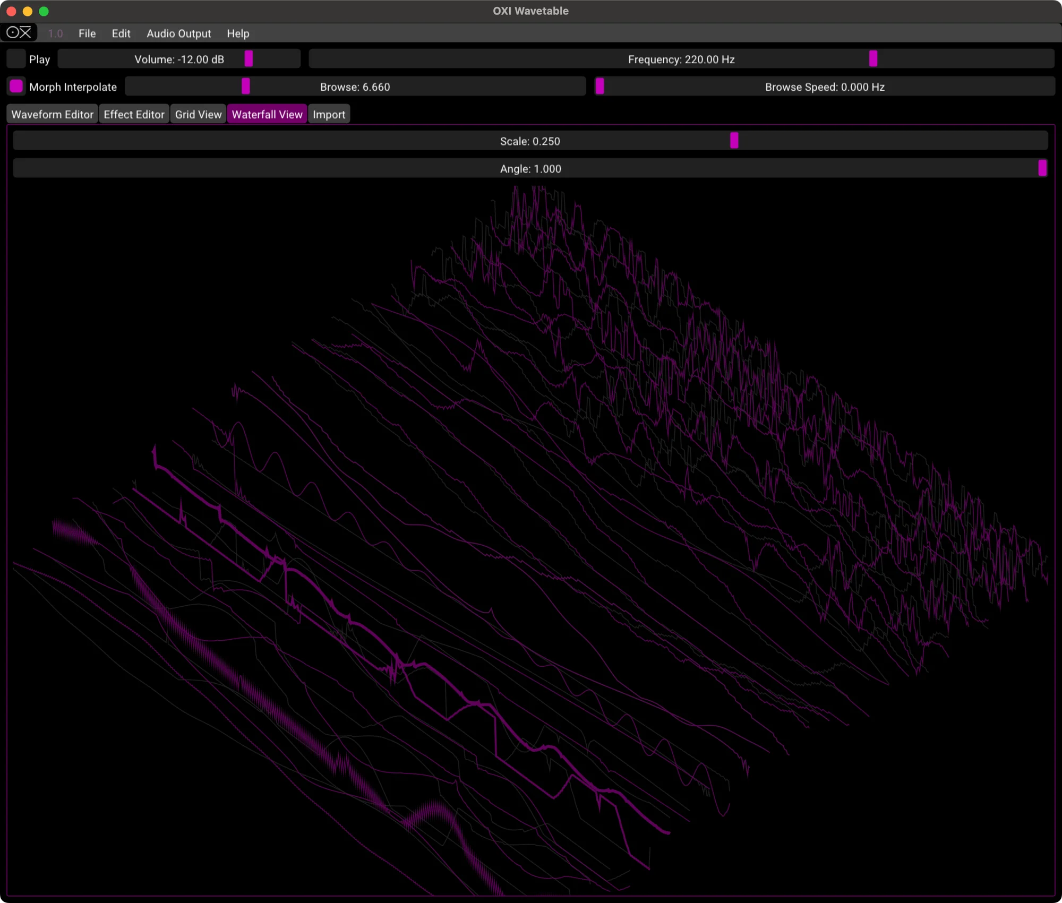Click the Browse slider handle
Viewport: 1062px width, 903px height.
pyautogui.click(x=245, y=86)
